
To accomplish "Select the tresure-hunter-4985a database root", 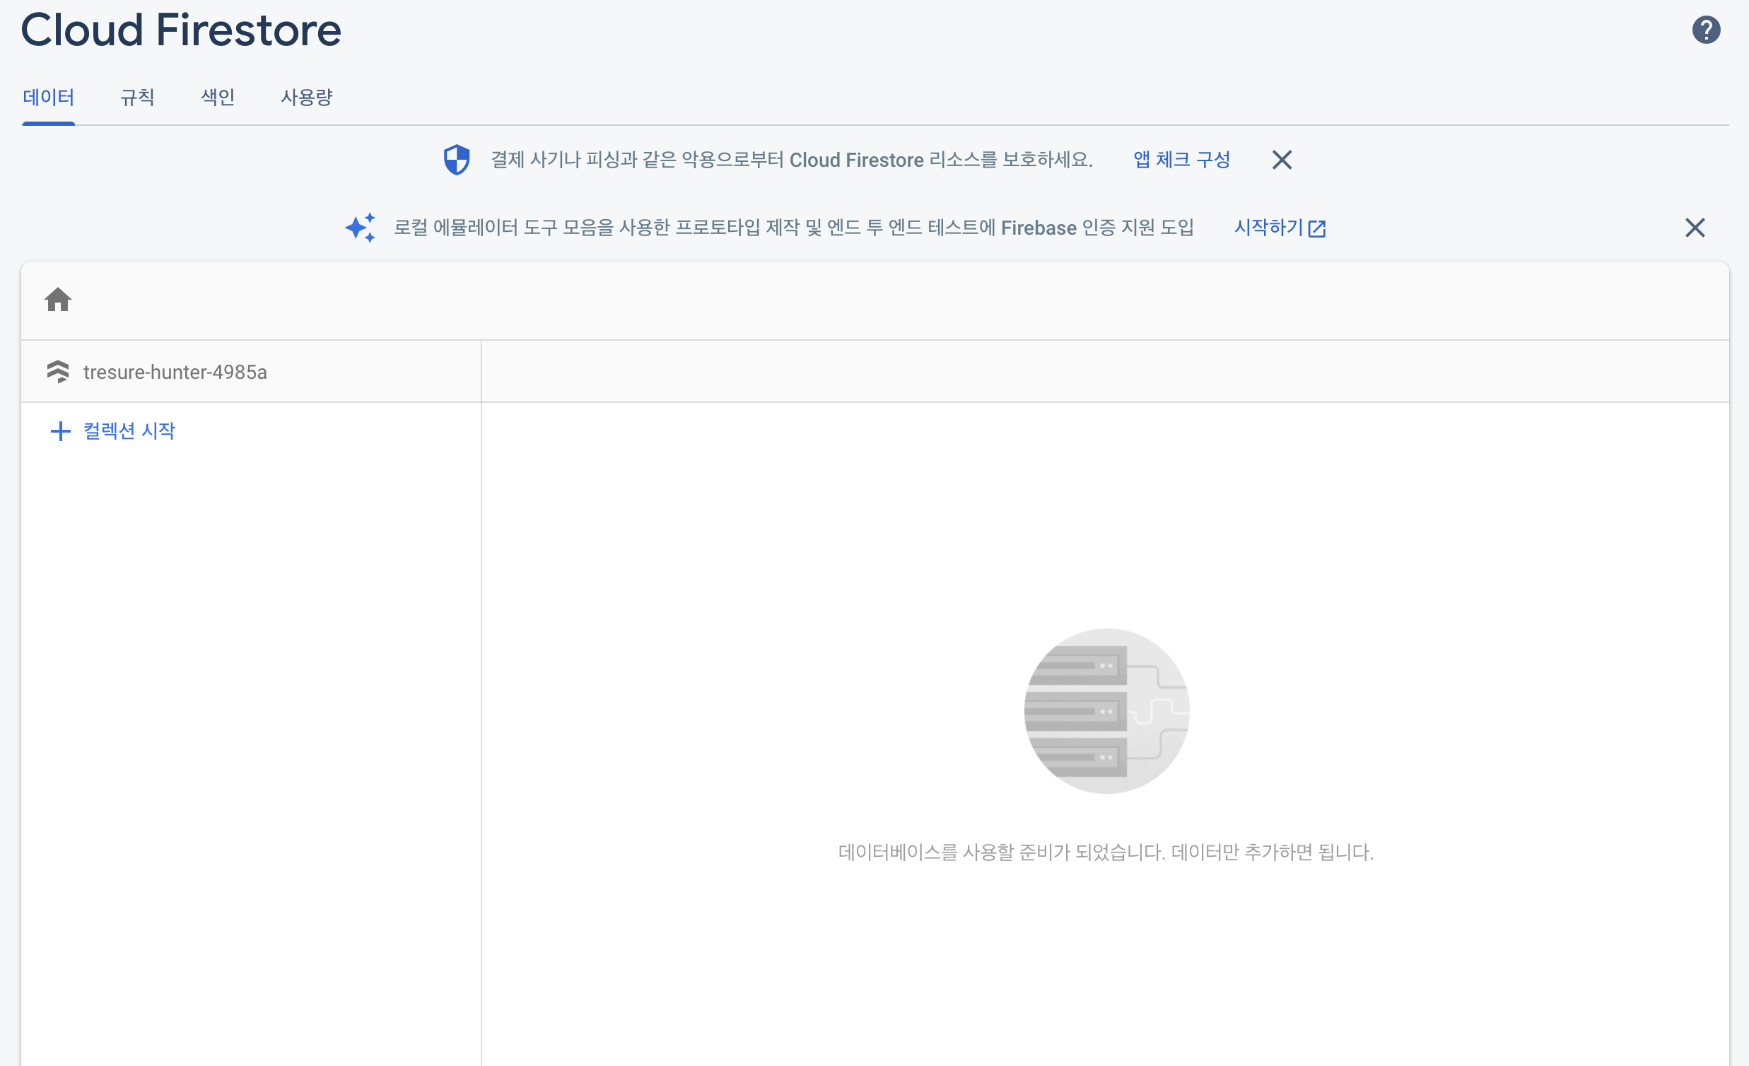I will pyautogui.click(x=175, y=372).
